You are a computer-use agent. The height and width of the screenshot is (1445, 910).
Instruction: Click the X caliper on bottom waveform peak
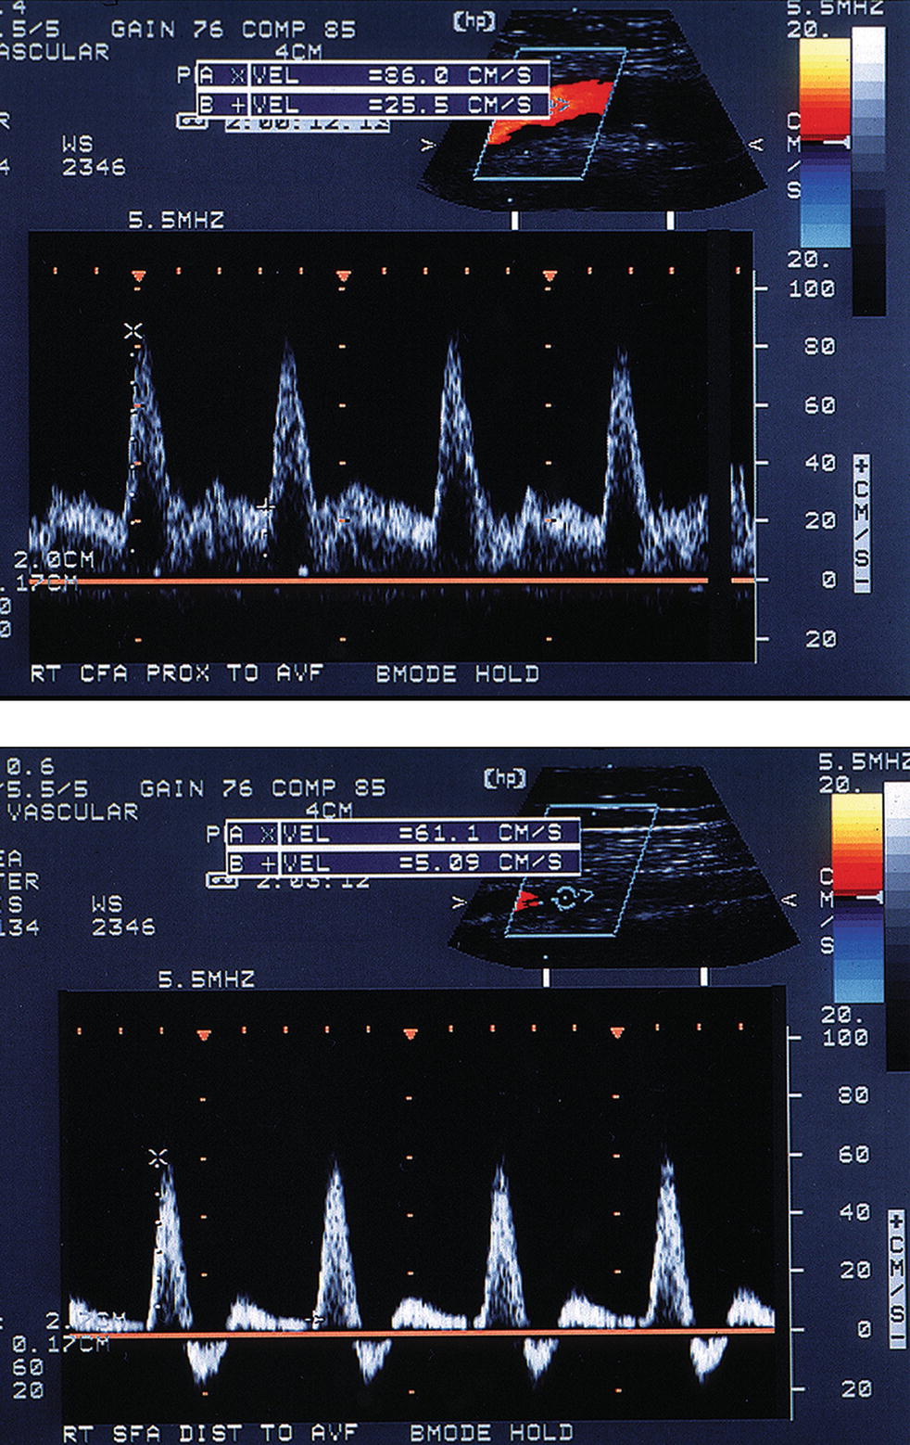158,1157
